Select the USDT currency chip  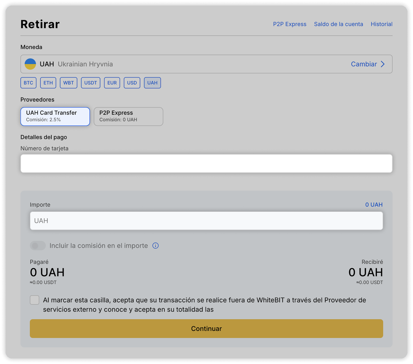(91, 83)
